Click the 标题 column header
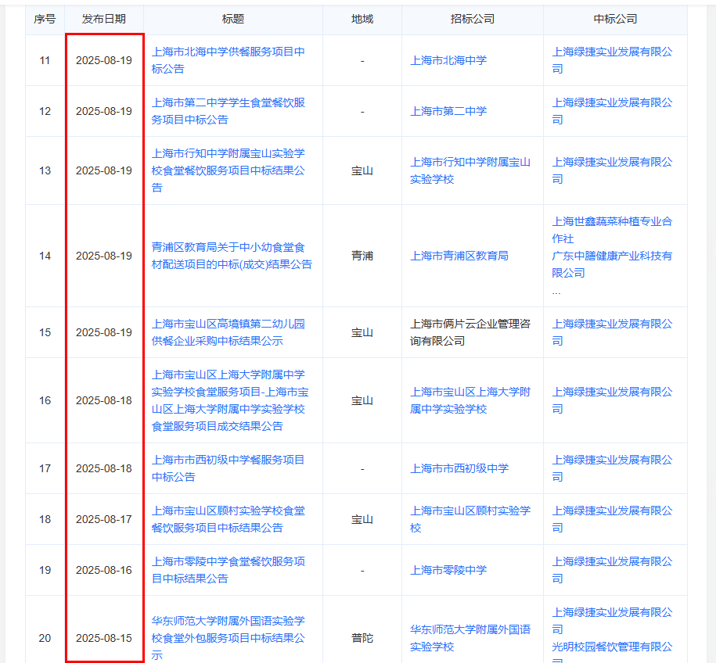The height and width of the screenshot is (663, 716). tap(233, 19)
